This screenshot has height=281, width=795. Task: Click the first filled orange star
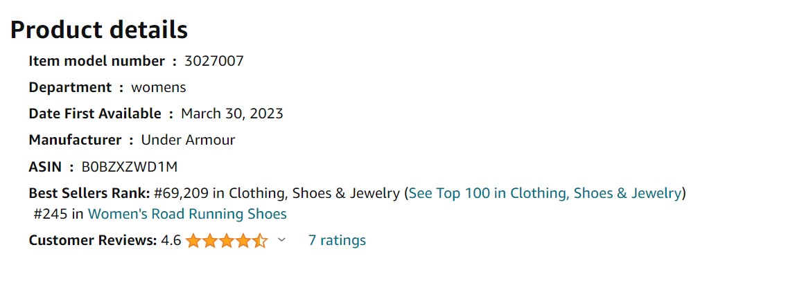pos(193,240)
